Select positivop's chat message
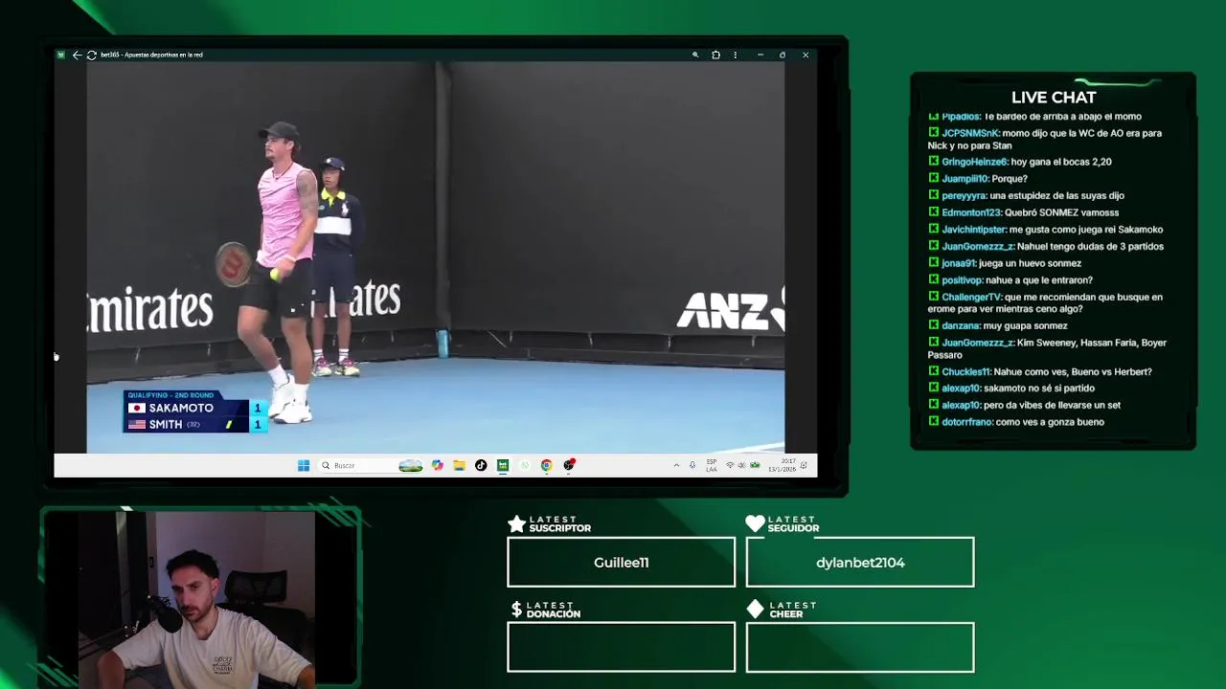 pos(1010,280)
